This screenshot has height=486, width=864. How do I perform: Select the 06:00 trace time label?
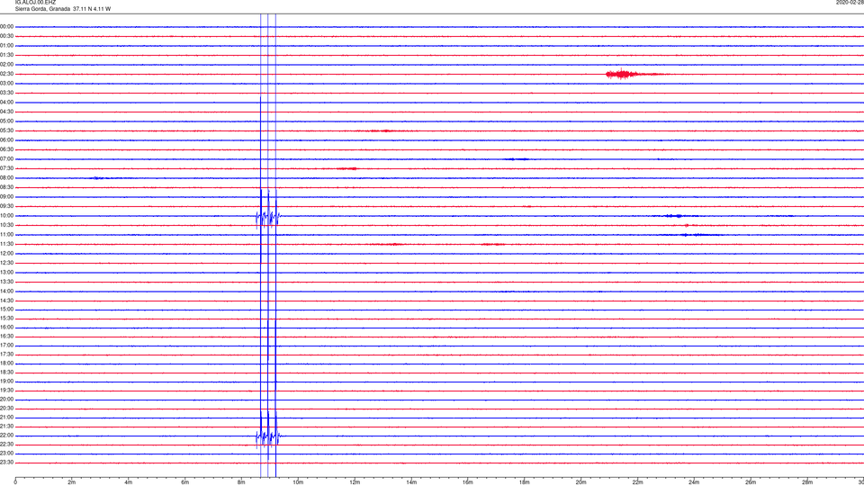point(6,140)
